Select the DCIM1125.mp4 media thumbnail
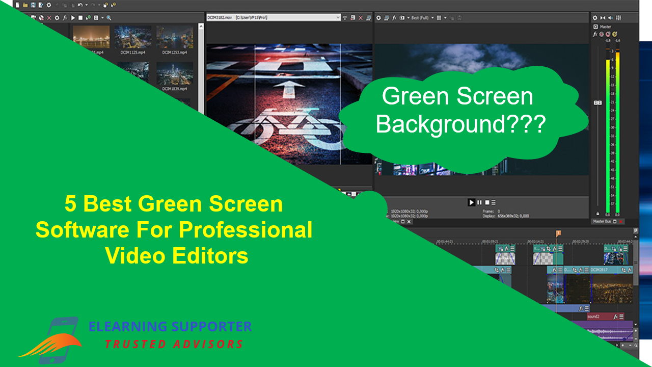652x367 pixels. [x=132, y=38]
